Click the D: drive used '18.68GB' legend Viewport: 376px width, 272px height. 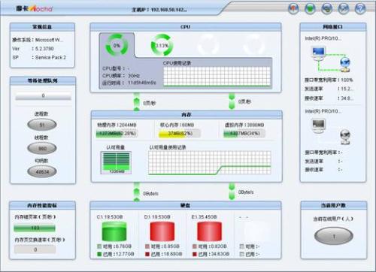(x=164, y=254)
